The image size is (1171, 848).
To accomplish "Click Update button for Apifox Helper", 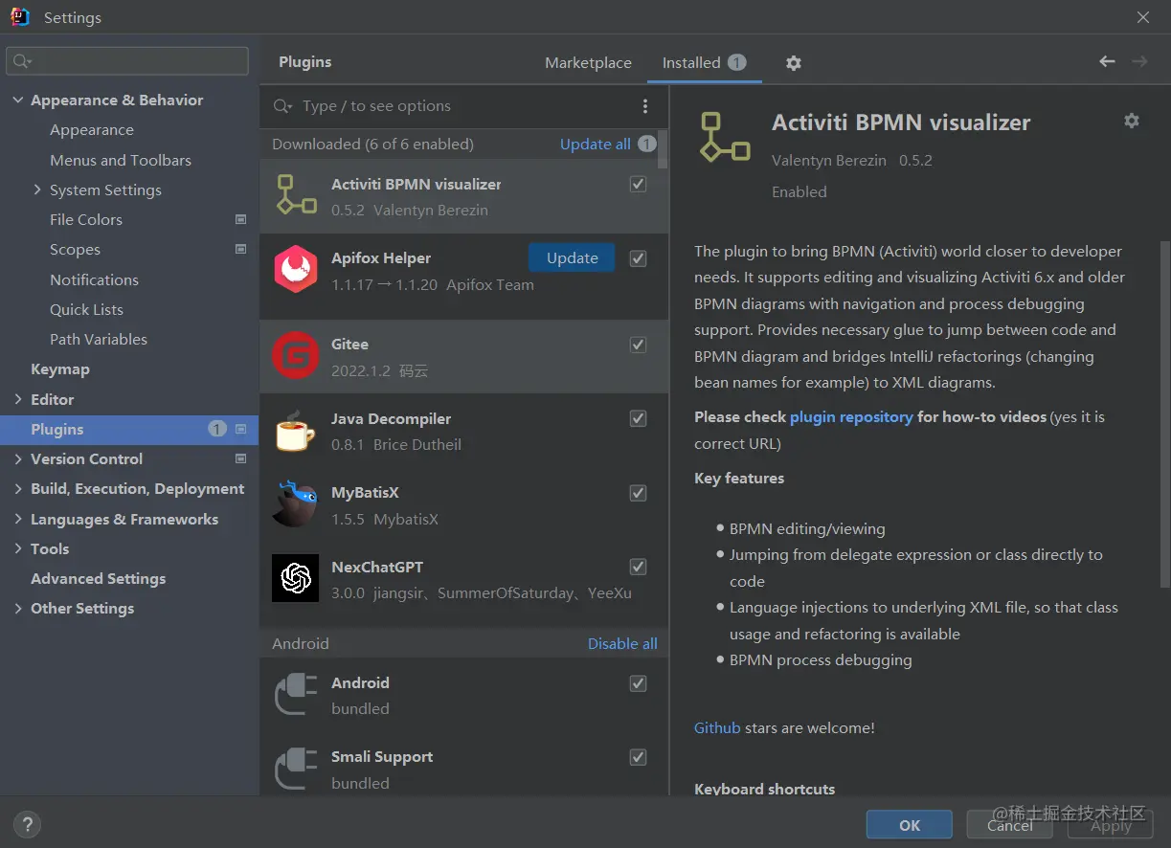I will pos(572,257).
